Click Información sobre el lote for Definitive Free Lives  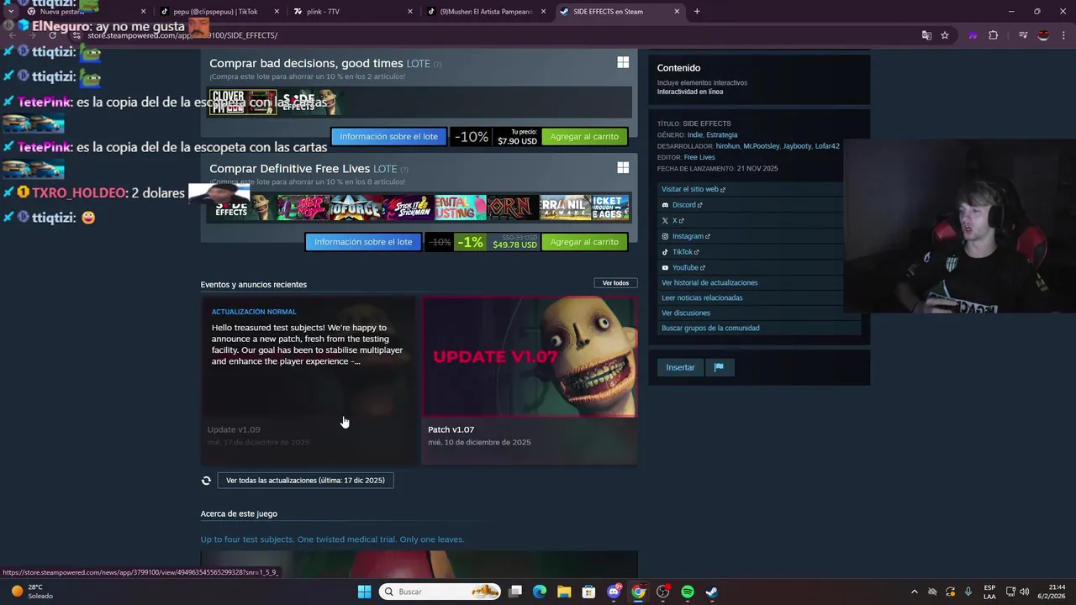pos(363,242)
